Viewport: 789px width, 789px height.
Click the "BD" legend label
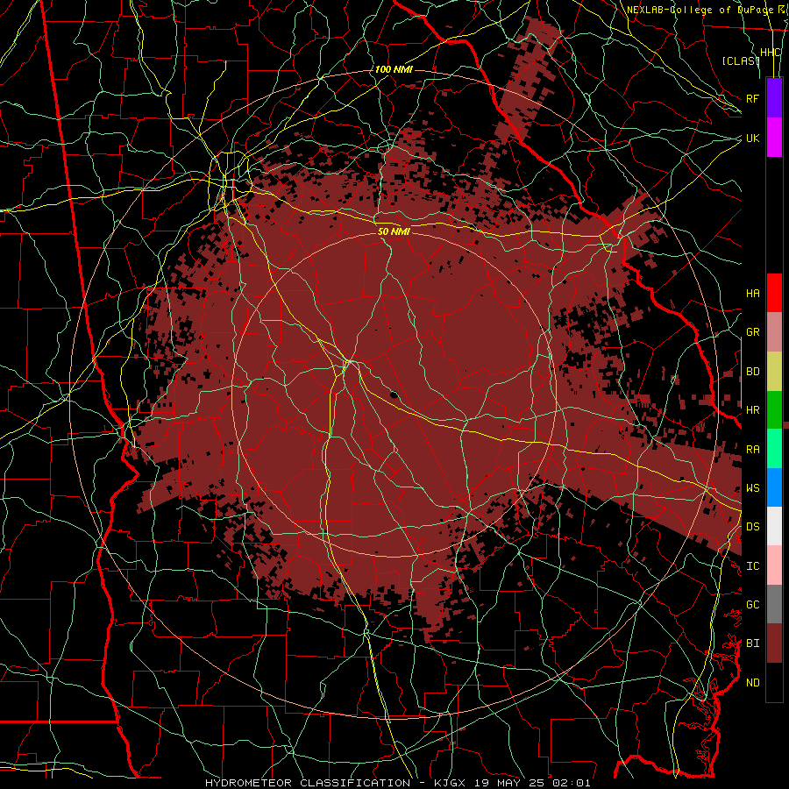(x=752, y=372)
